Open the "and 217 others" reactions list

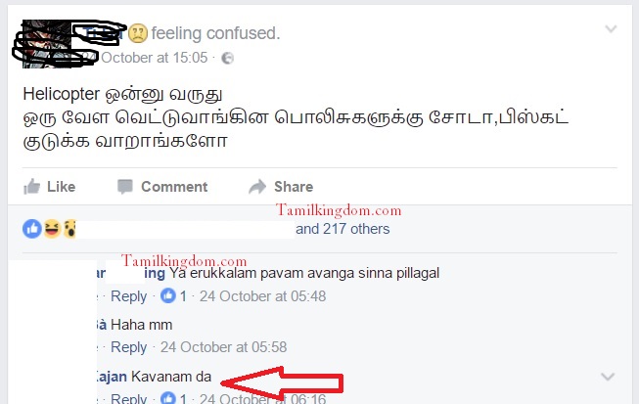tap(342, 229)
